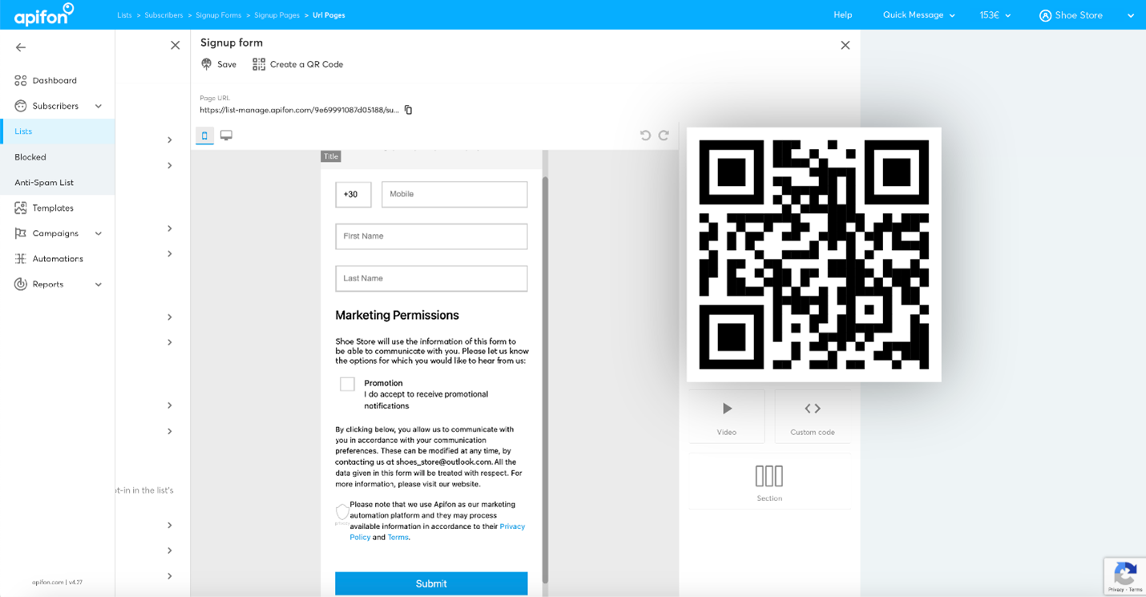Click Url Pages in the breadcrumb
Image resolution: width=1146 pixels, height=597 pixels.
pyautogui.click(x=329, y=15)
